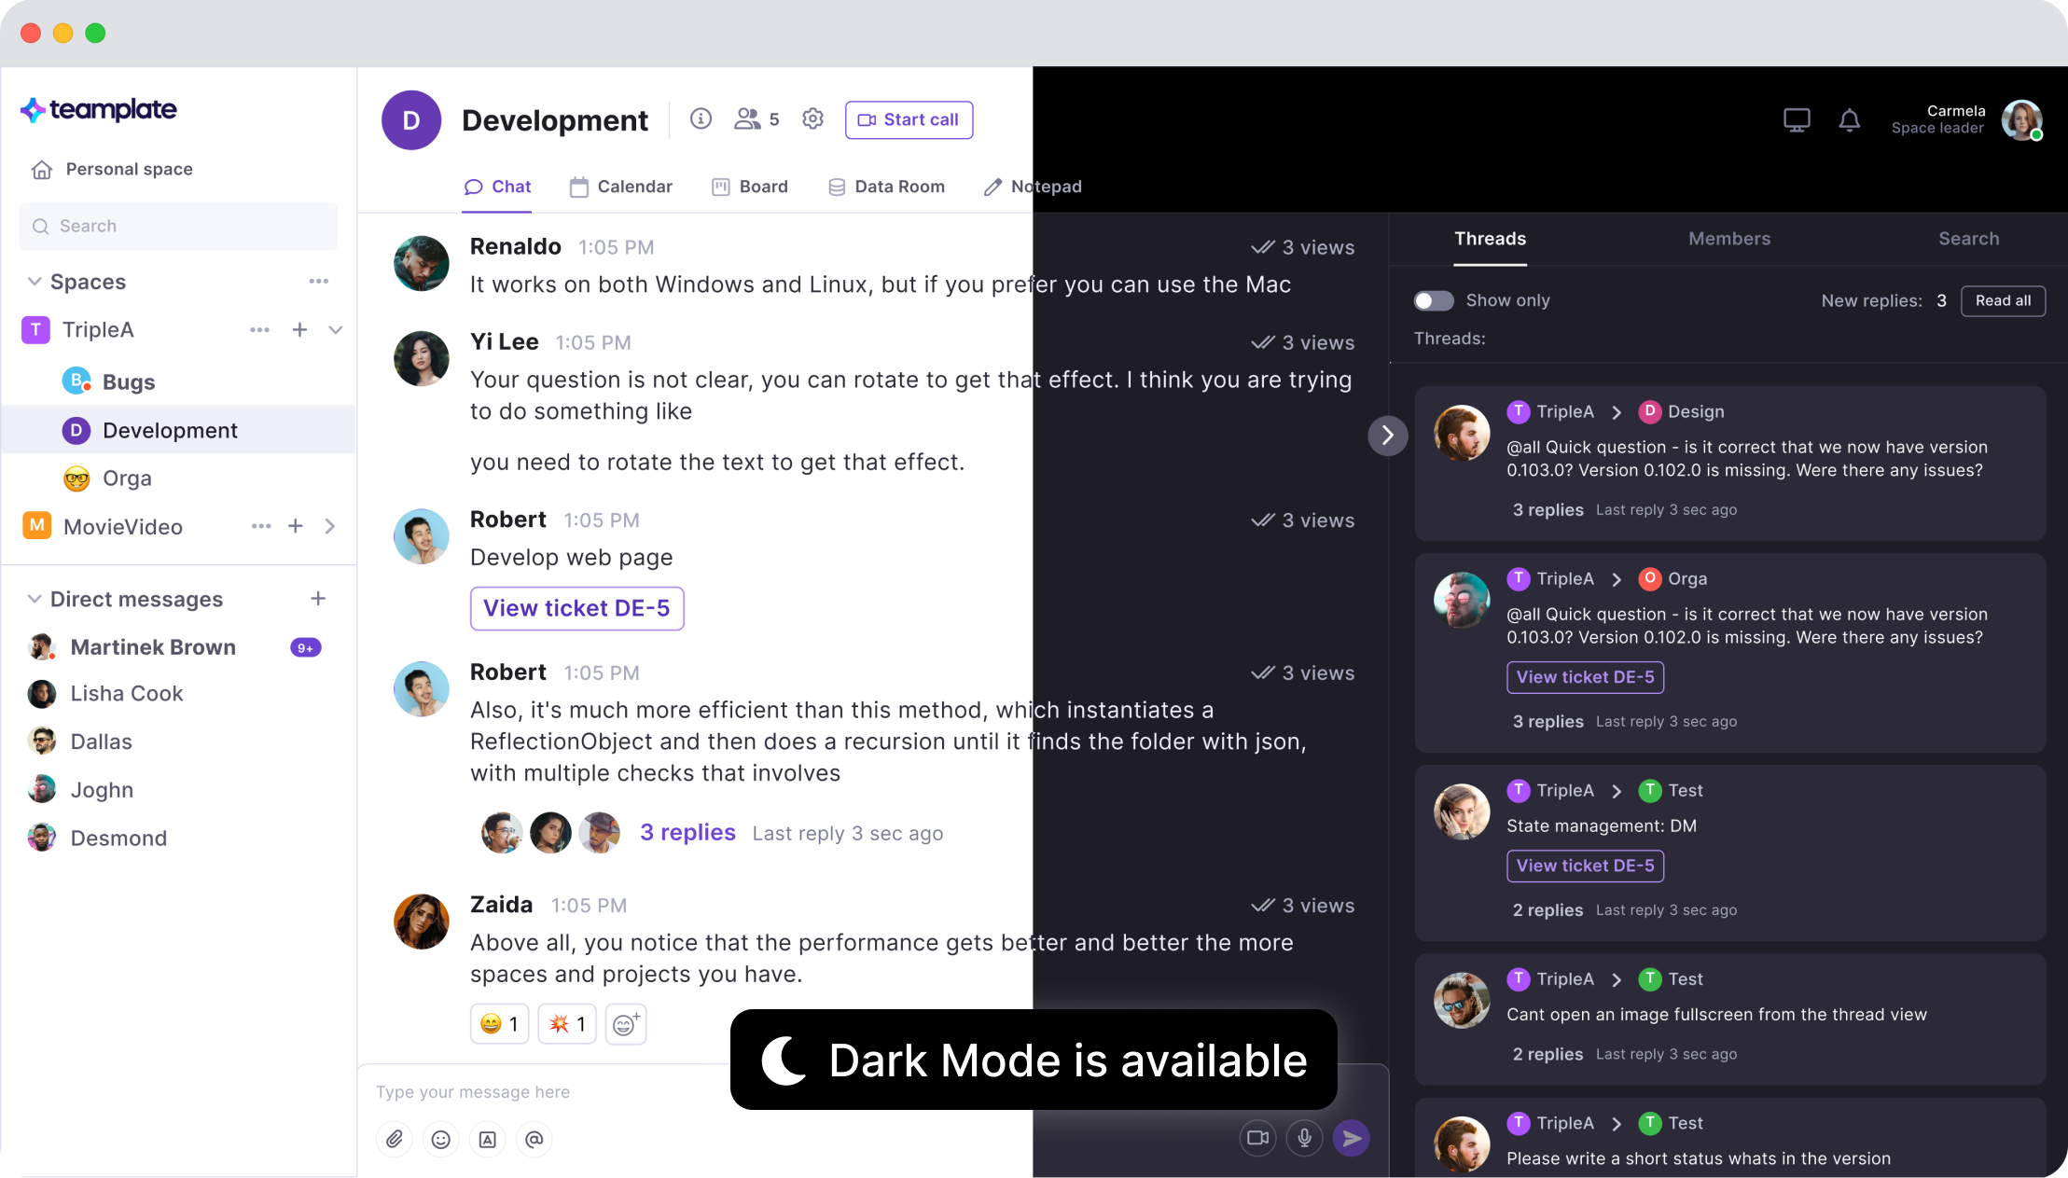The image size is (2068, 1178).
Task: Collapse the Spaces section
Action: pyautogui.click(x=35, y=282)
